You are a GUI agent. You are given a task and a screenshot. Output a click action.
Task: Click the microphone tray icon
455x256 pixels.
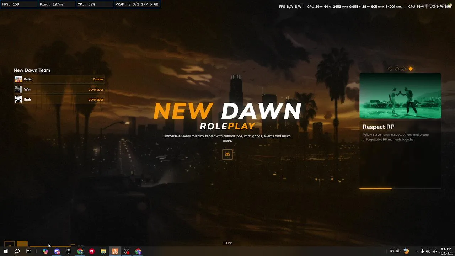(x=422, y=251)
